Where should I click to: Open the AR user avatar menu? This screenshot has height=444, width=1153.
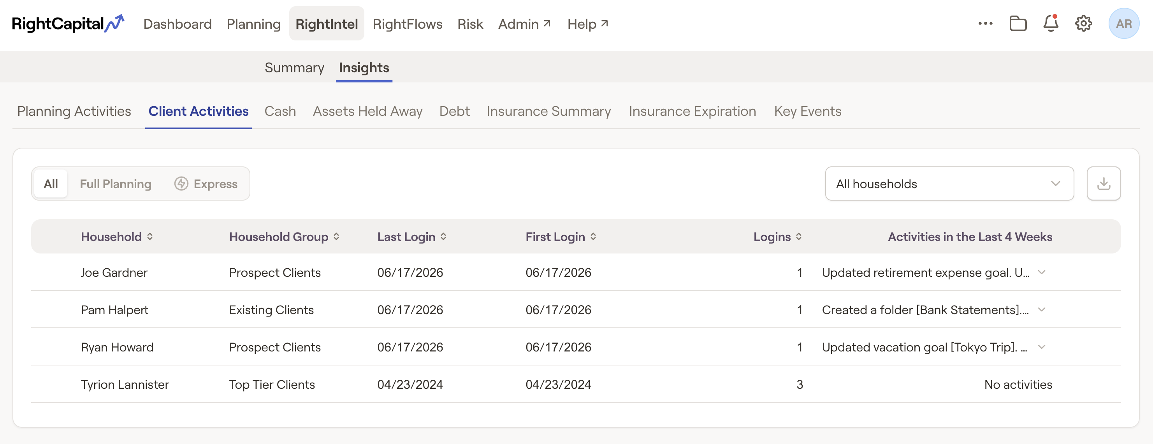[1123, 24]
